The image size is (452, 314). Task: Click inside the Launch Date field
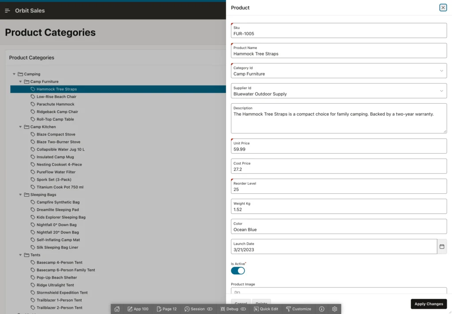click(x=334, y=246)
